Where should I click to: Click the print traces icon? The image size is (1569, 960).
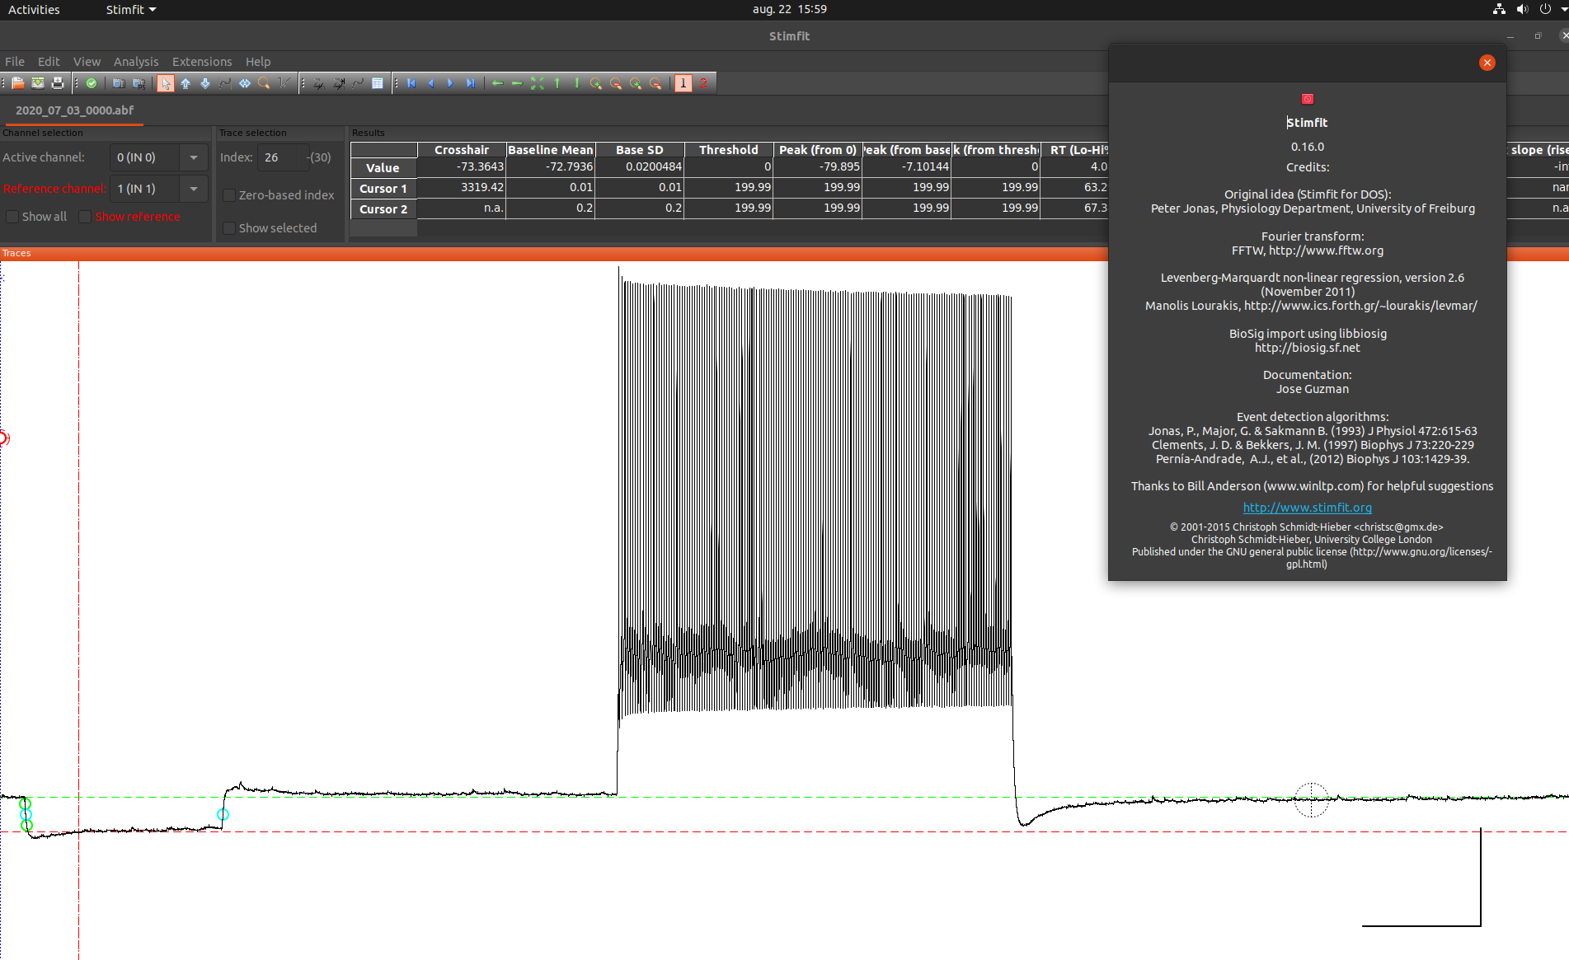click(x=58, y=82)
